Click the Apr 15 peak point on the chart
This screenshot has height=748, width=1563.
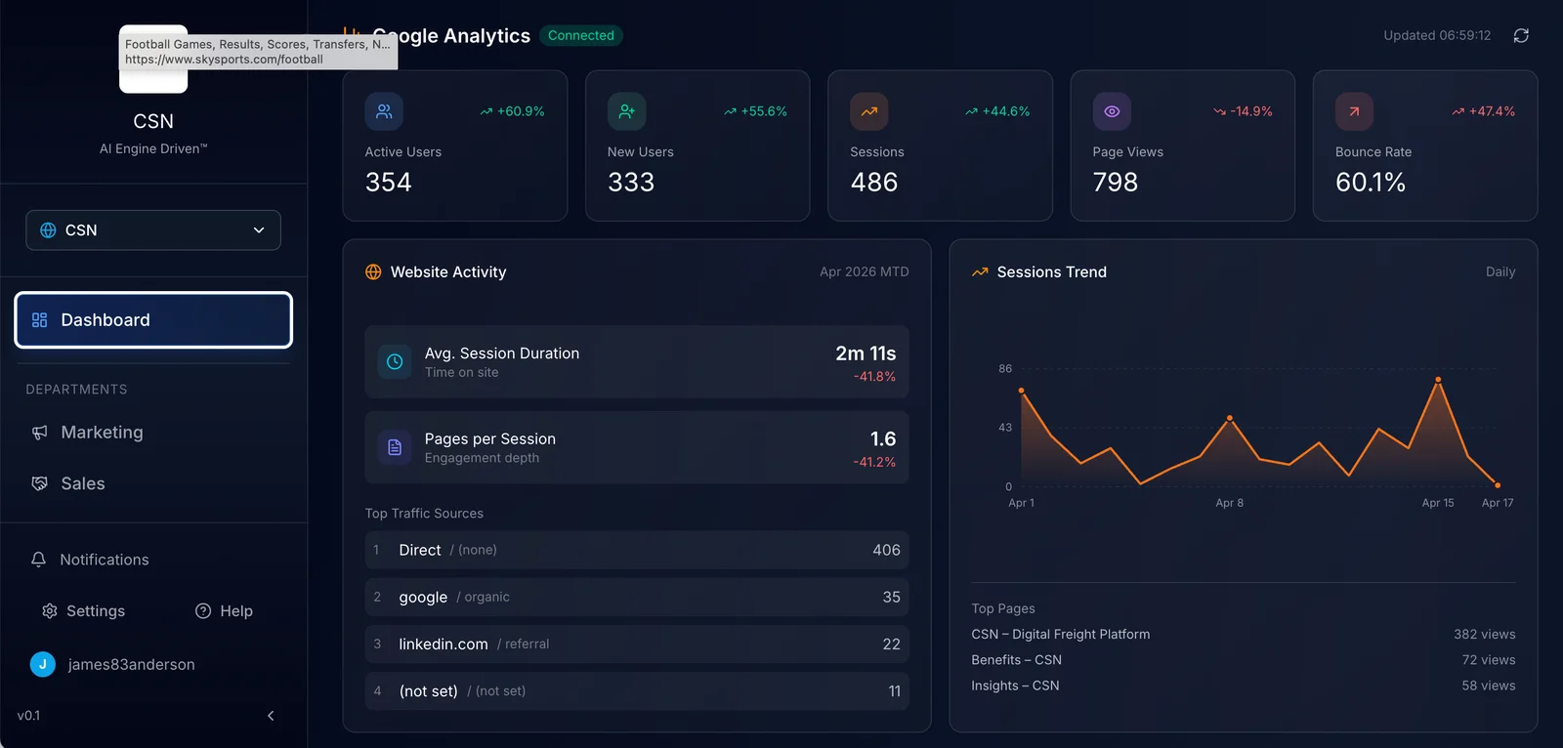(x=1438, y=379)
